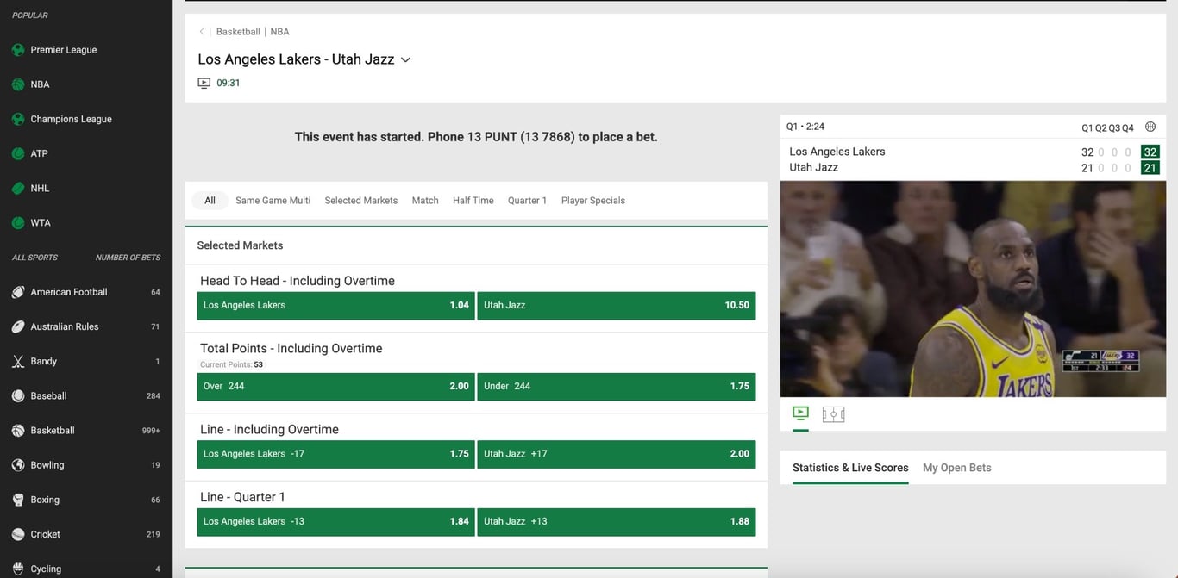The width and height of the screenshot is (1178, 578).
Task: Click the Champions League icon
Action: point(17,119)
